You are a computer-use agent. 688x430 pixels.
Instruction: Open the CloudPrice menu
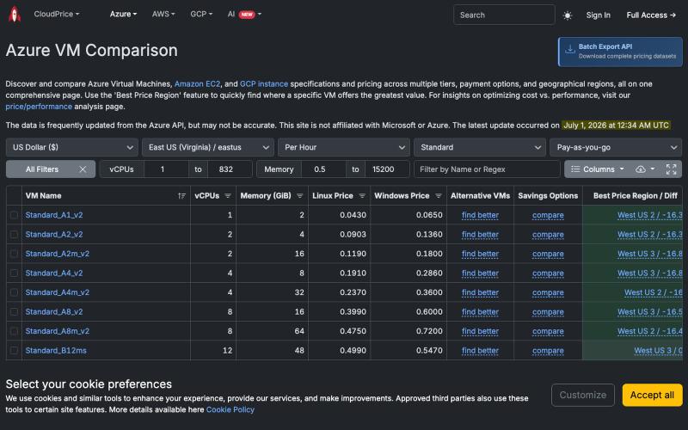57,14
